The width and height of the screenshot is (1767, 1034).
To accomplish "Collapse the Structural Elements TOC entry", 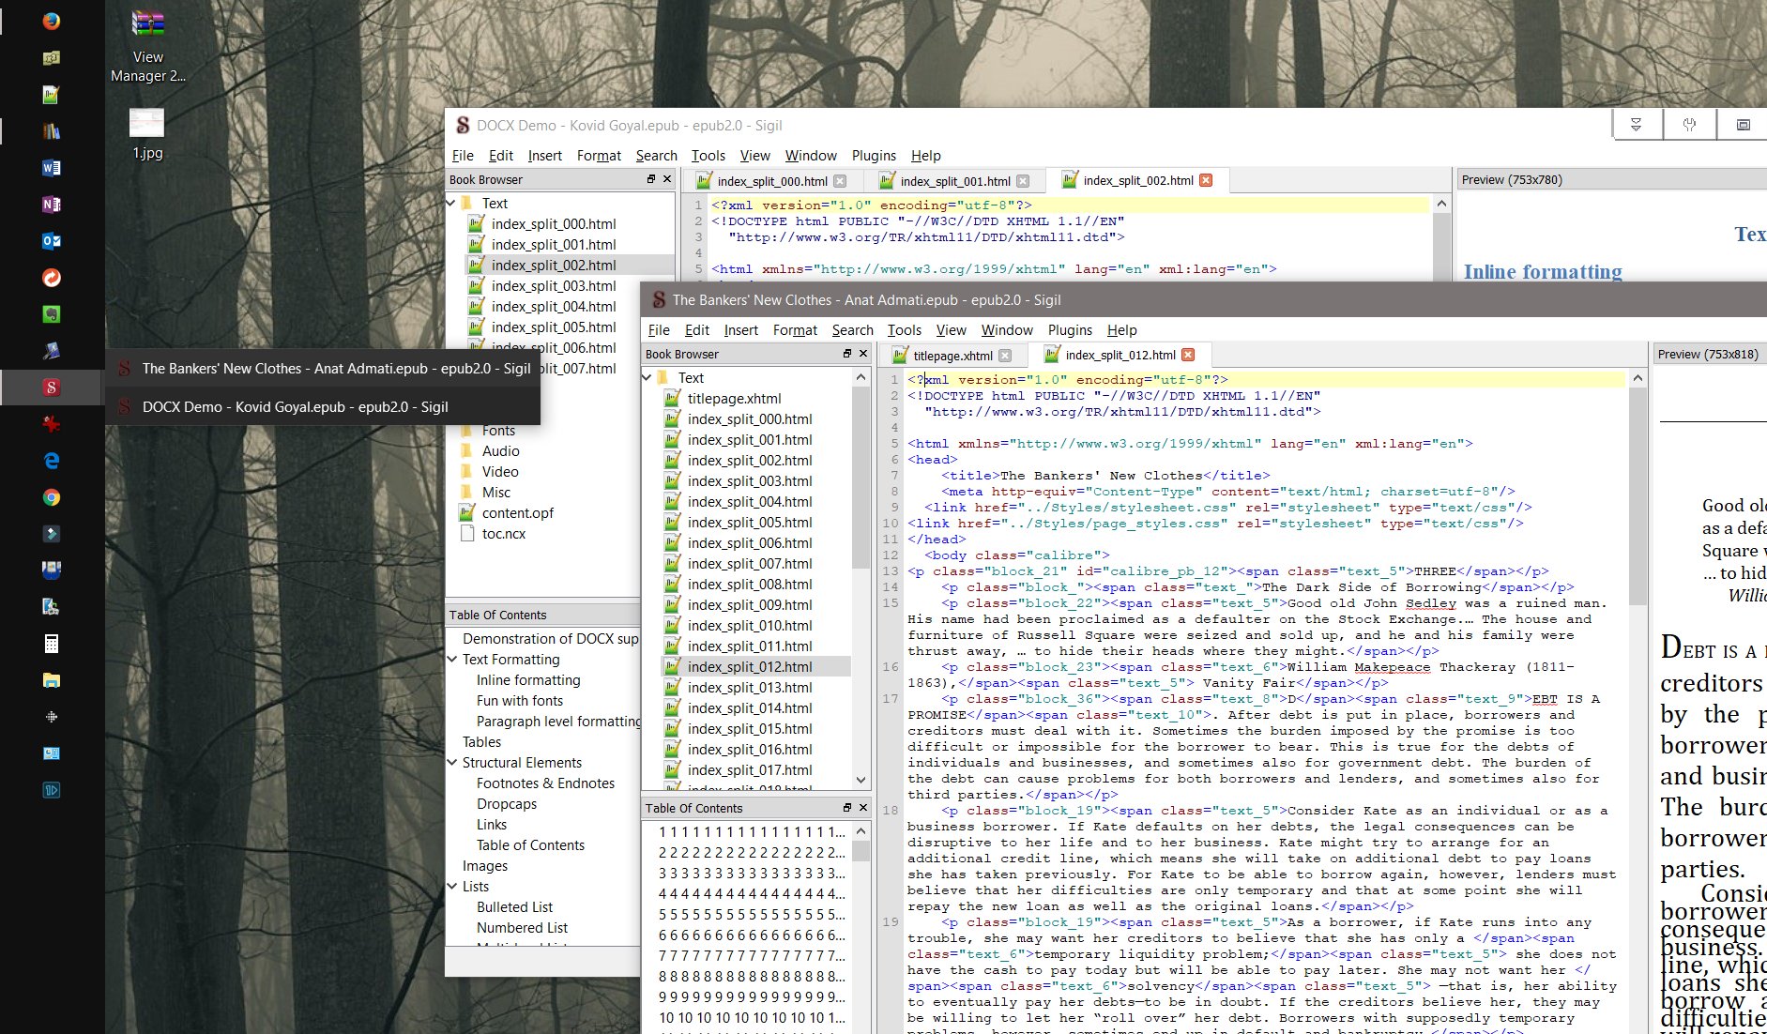I will coord(452,763).
